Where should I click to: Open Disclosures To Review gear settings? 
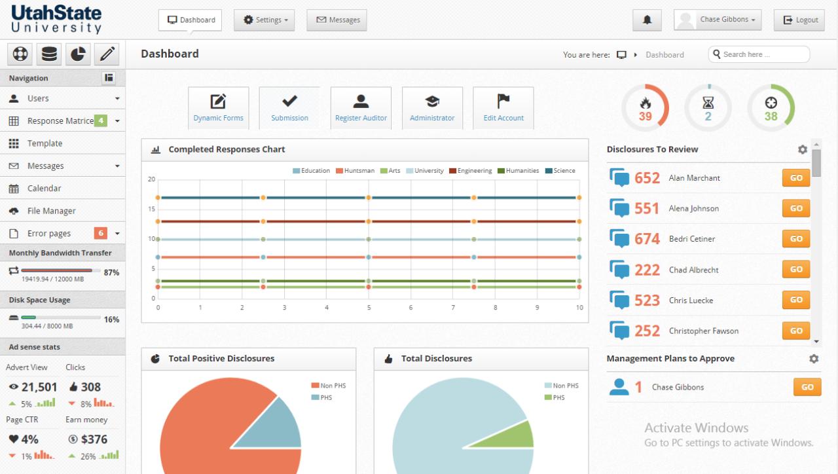click(803, 149)
